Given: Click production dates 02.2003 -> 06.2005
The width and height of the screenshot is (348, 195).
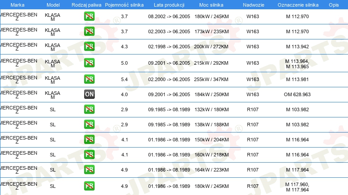Looking at the screenshot, I should 169,31.
